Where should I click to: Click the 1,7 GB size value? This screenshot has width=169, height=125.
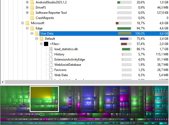[164, 49]
